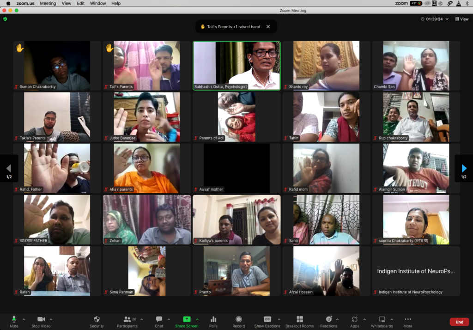Image resolution: width=473 pixels, height=330 pixels.
Task: Open Breakout Rooms
Action: pyautogui.click(x=299, y=320)
